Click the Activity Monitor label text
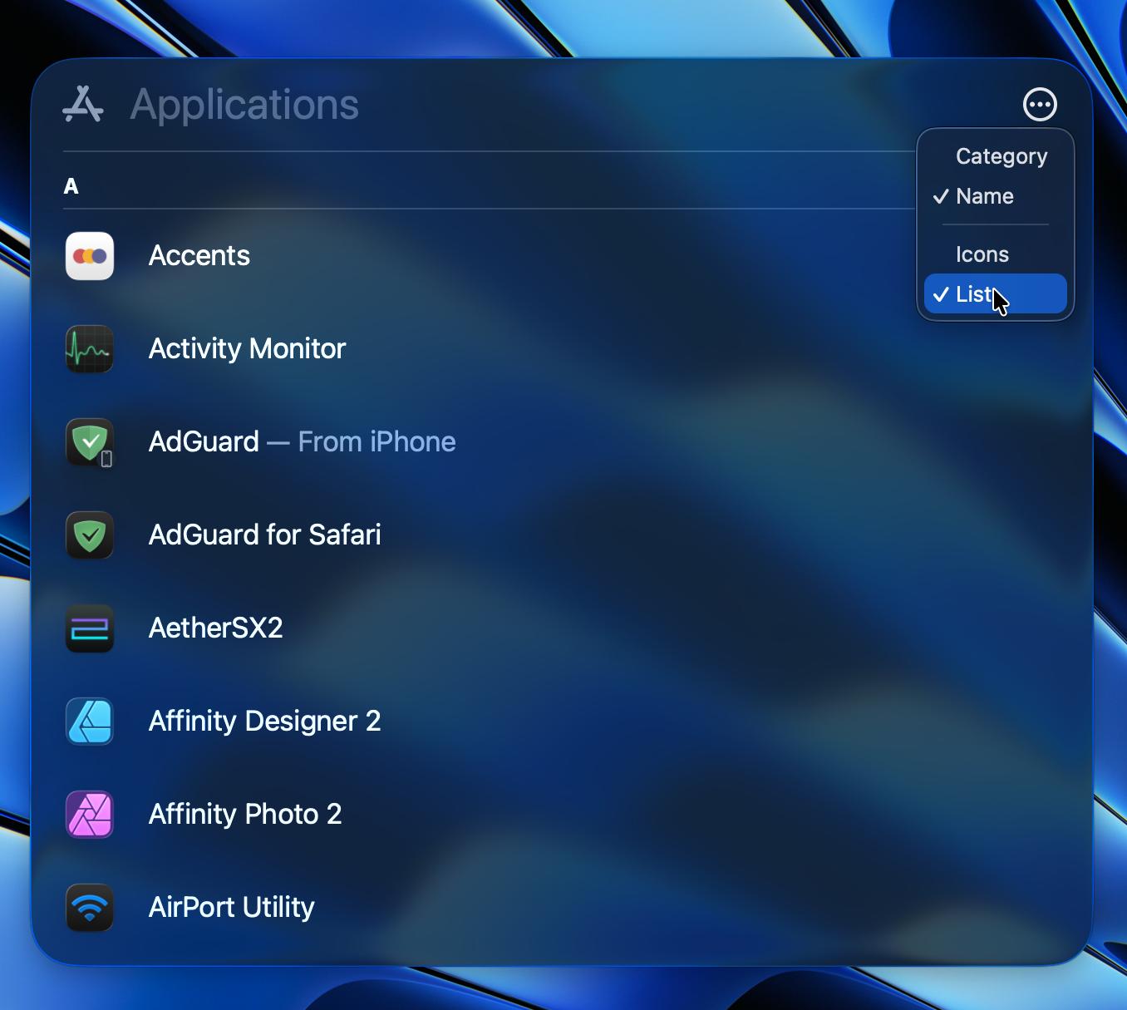 coord(246,349)
